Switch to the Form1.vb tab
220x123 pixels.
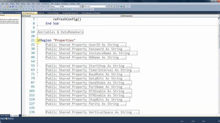(41, 13)
